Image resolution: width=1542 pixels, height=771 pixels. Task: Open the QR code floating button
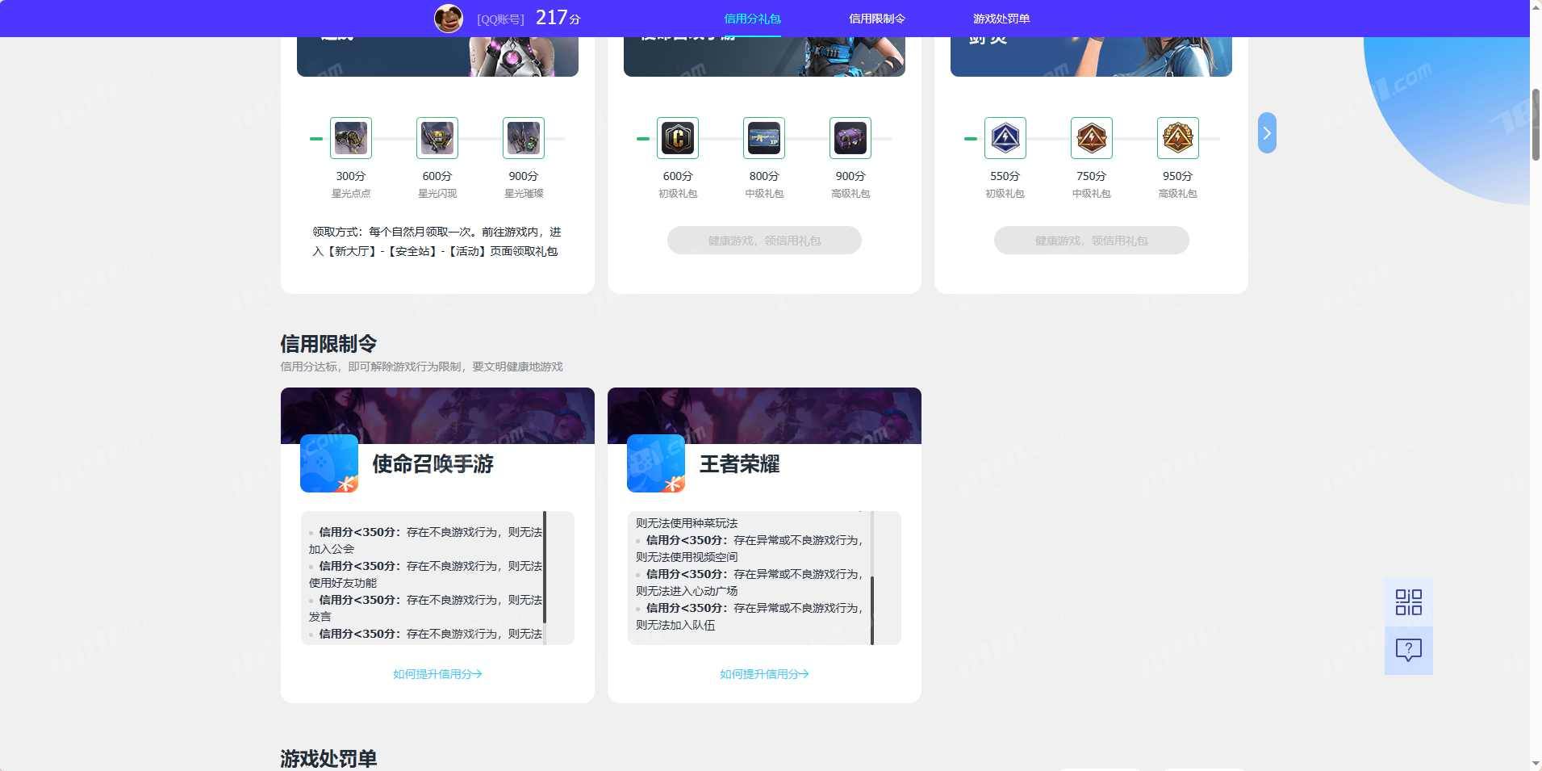1409,602
